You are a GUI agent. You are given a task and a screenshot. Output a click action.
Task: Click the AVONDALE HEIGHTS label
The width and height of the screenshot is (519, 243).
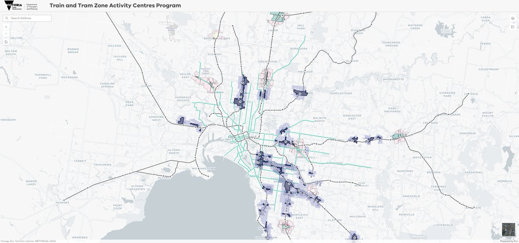tap(183, 99)
